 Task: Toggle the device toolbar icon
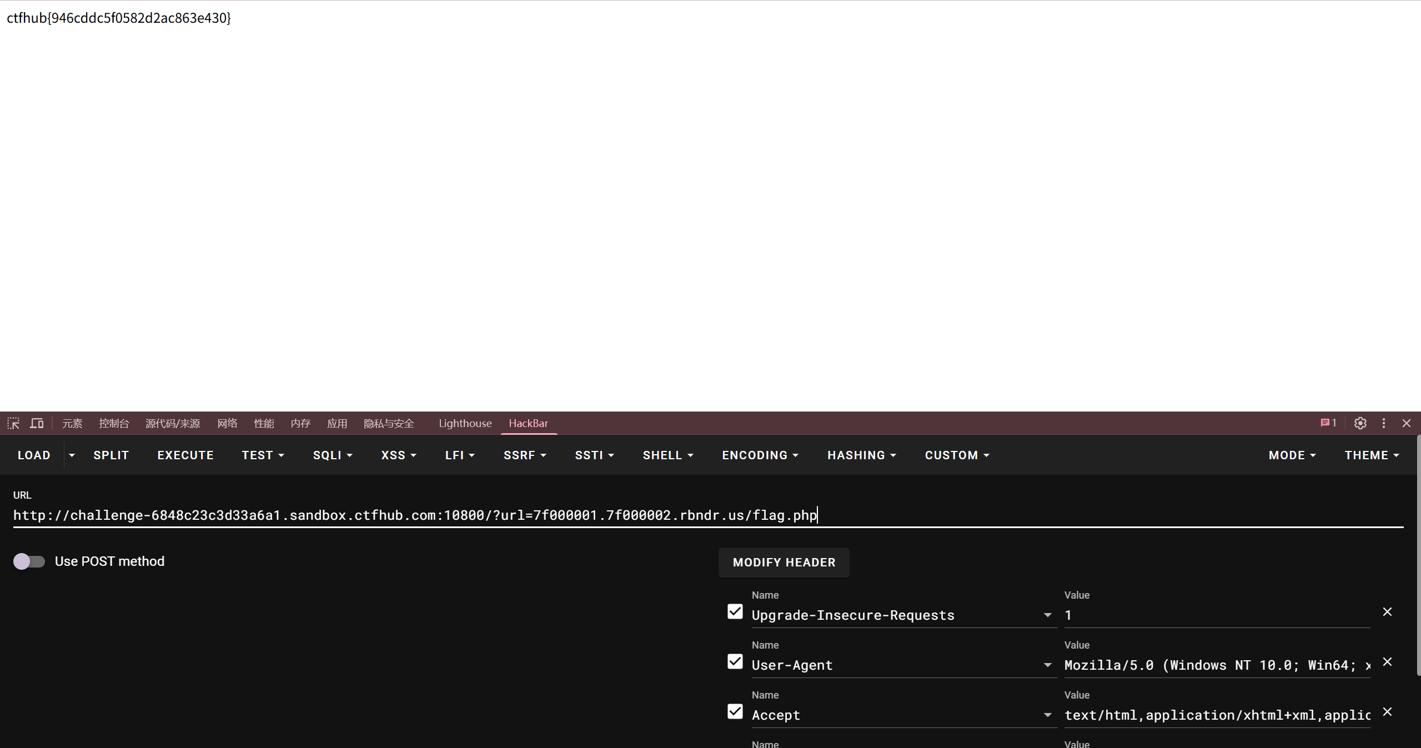(x=37, y=423)
